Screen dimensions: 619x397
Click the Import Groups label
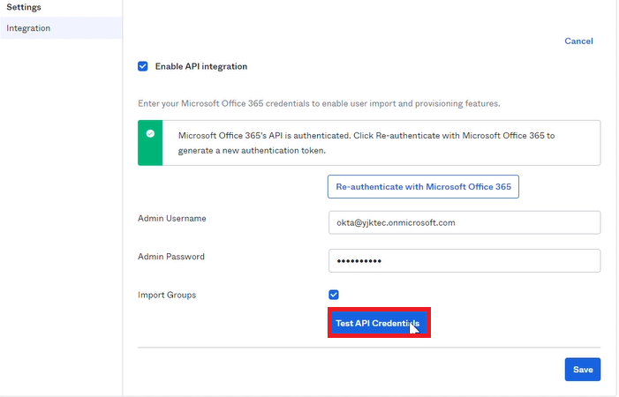[x=167, y=295]
